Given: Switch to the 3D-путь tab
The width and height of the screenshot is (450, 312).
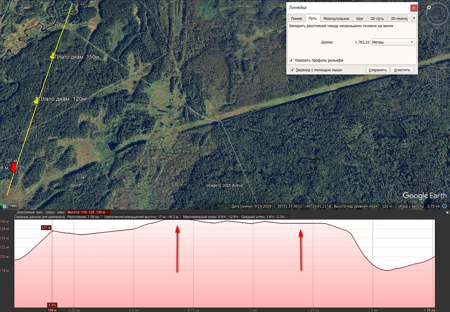Looking at the screenshot, I should pyautogui.click(x=377, y=18).
